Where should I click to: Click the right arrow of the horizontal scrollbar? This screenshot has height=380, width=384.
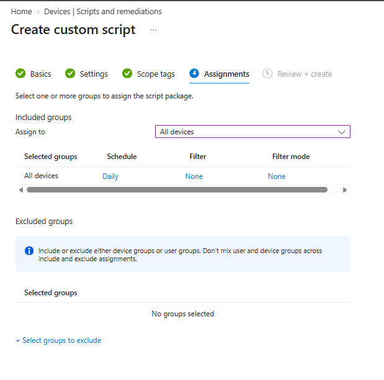click(x=345, y=190)
